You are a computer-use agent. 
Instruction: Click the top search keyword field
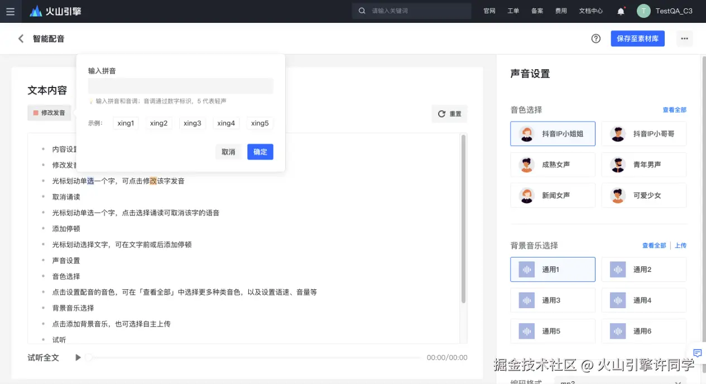pos(413,11)
